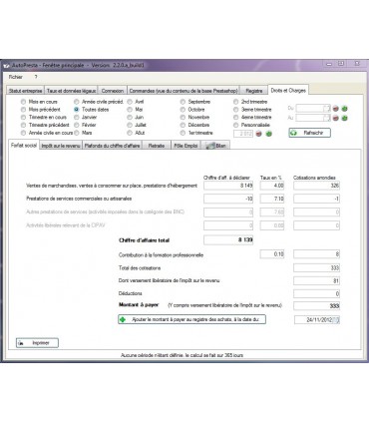Viewport: 369px width, 422px height.
Task: Switch to the Registre tab
Action: click(254, 91)
